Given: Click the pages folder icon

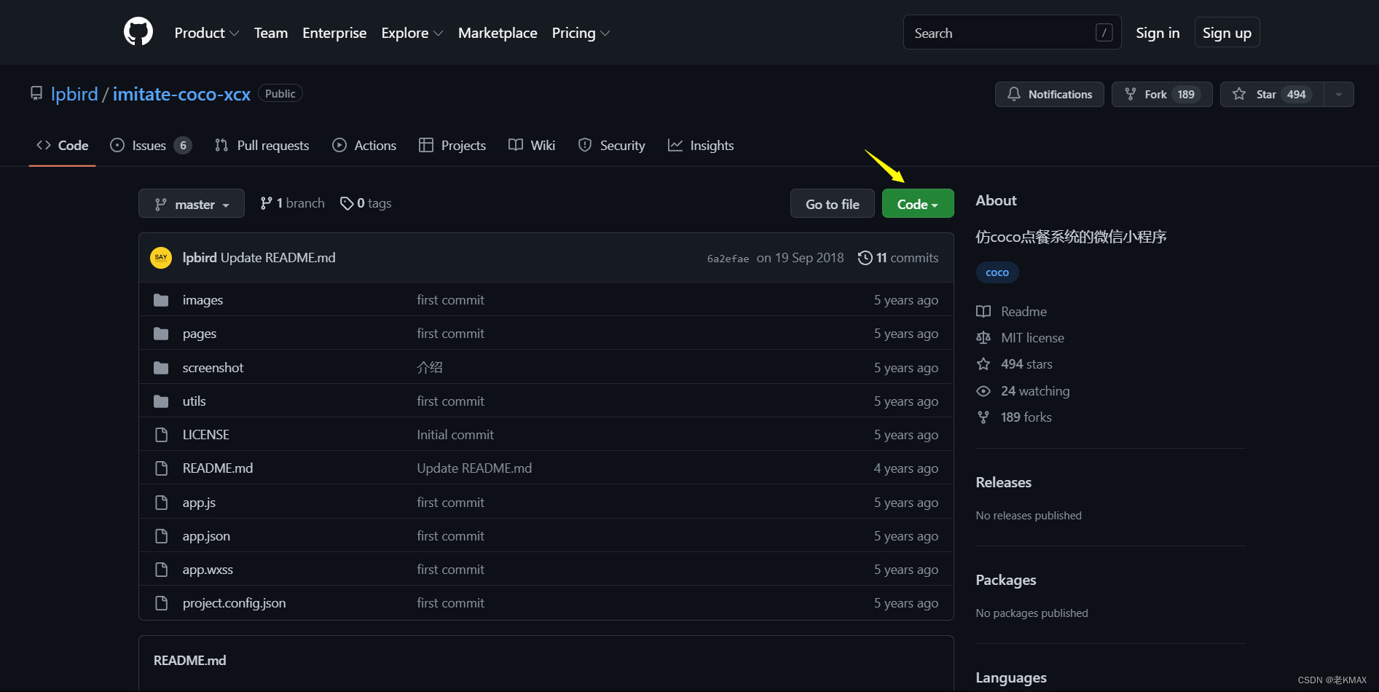Looking at the screenshot, I should (161, 334).
